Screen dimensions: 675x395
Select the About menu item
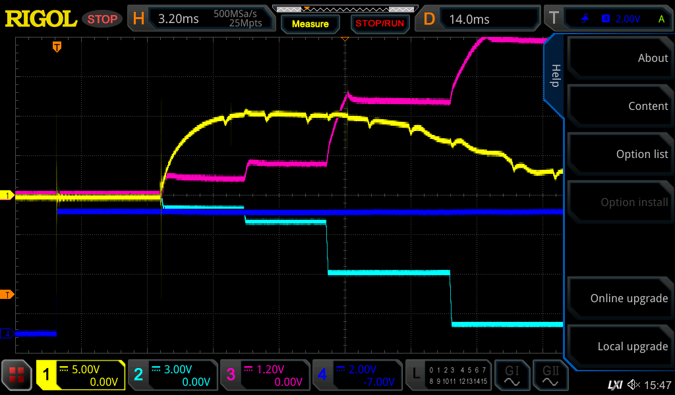pos(620,58)
